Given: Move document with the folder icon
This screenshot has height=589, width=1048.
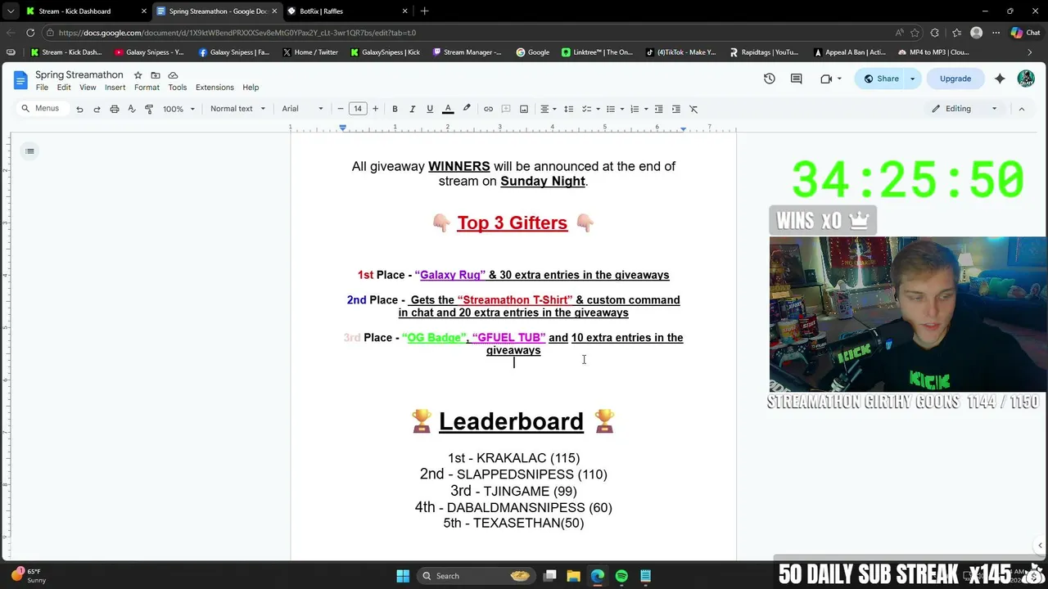Looking at the screenshot, I should [155, 75].
